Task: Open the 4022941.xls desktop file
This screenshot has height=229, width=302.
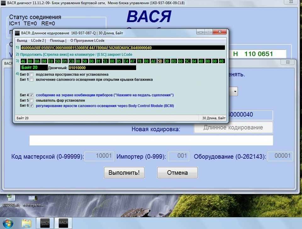Action: point(11,201)
